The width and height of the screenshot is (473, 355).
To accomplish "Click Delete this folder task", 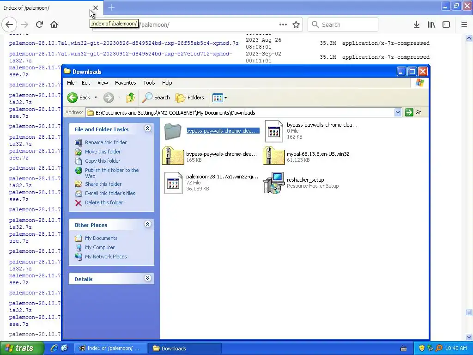I will click(x=104, y=202).
